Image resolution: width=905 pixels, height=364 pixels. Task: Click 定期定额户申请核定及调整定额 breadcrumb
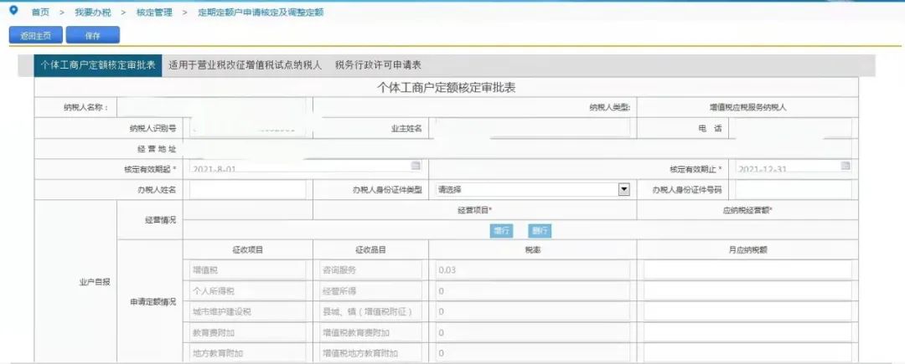tap(261, 12)
